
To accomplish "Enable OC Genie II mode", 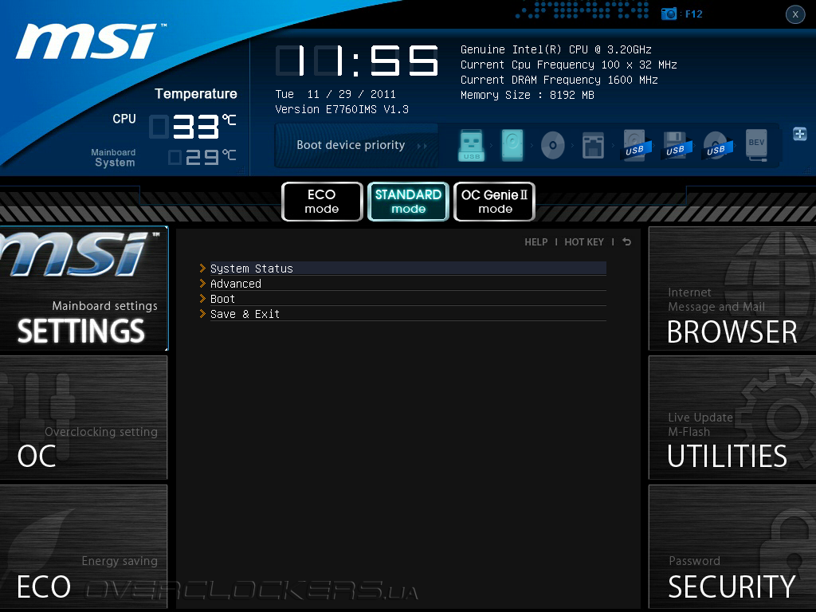I will click(x=494, y=202).
